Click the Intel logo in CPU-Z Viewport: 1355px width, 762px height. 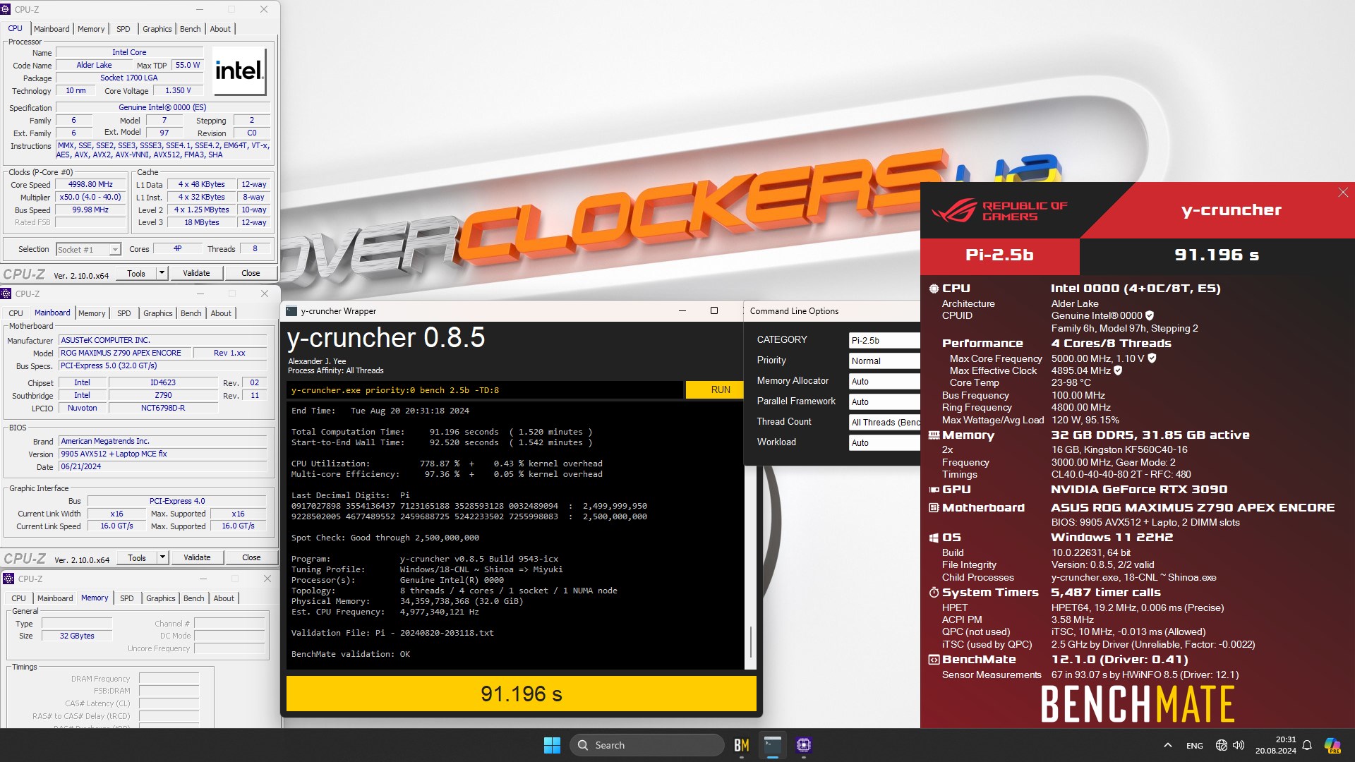(239, 71)
